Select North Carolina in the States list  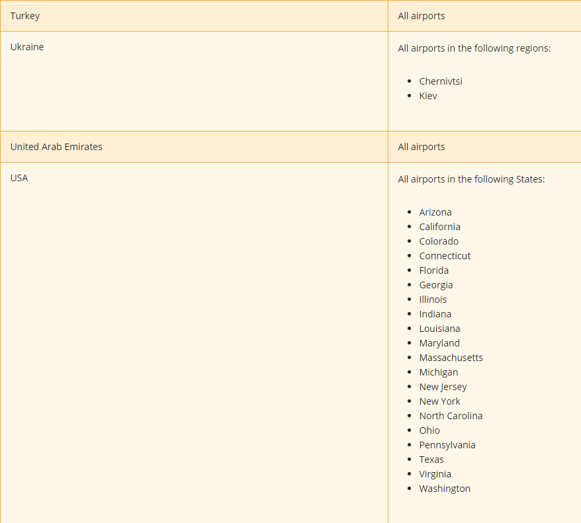(x=451, y=416)
